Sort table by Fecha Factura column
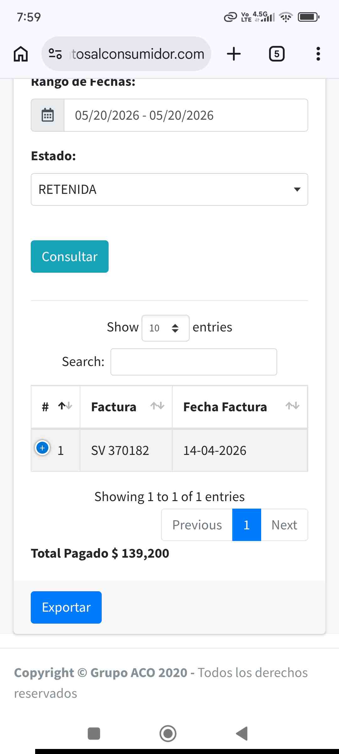 click(240, 407)
